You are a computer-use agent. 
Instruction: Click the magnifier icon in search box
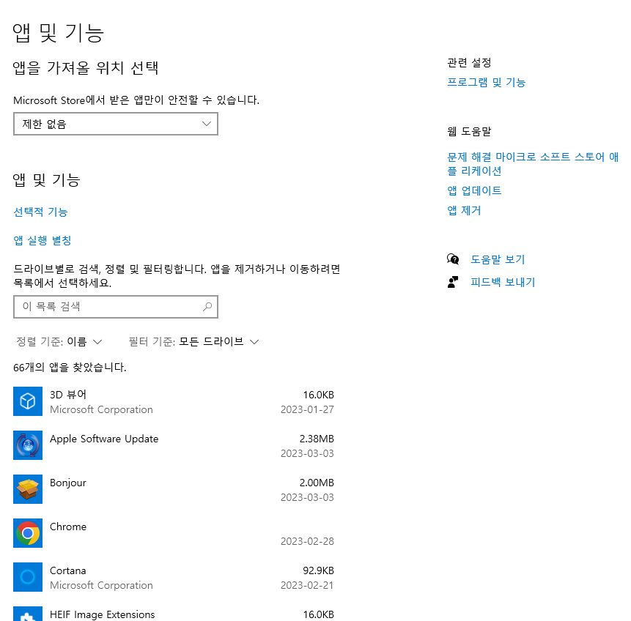207,307
